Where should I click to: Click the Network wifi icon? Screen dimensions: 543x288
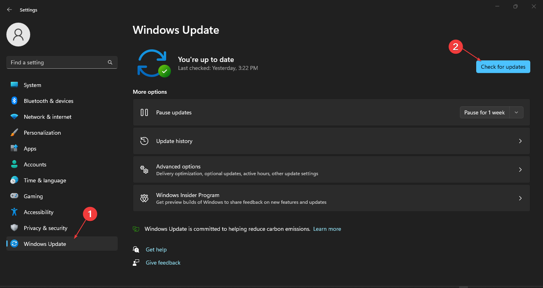(14, 117)
